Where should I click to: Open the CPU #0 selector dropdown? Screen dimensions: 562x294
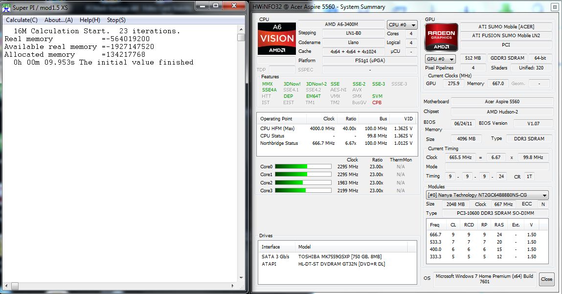coord(402,25)
